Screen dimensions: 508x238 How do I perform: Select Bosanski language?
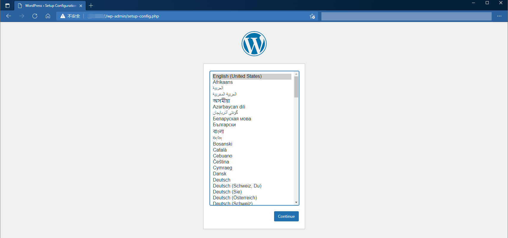pyautogui.click(x=252, y=144)
